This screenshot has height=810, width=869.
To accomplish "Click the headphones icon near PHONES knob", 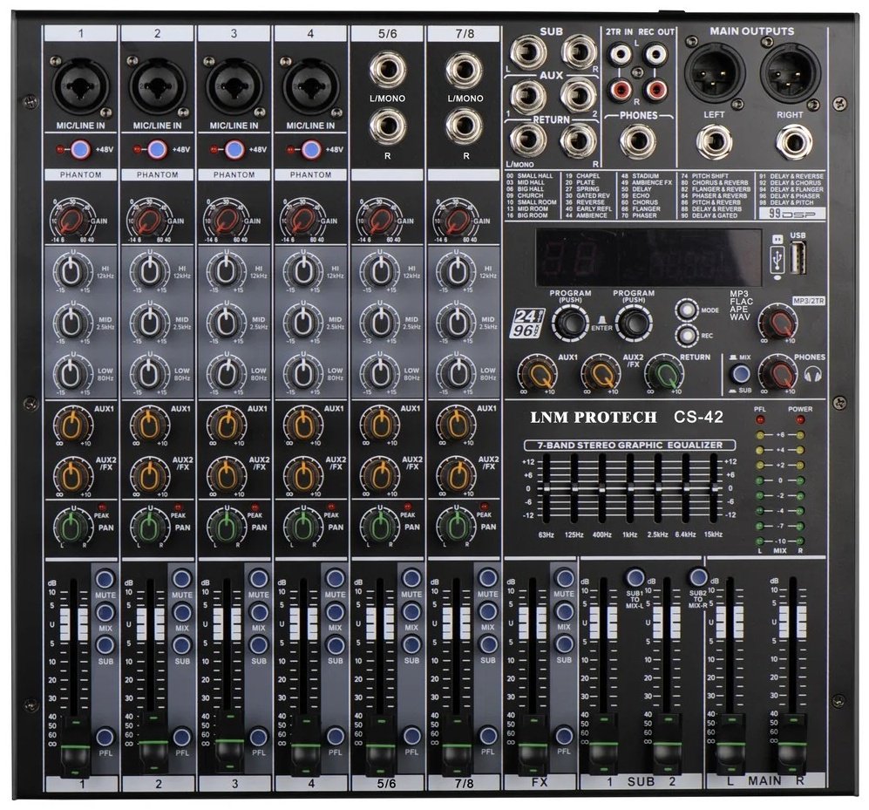I will [x=813, y=375].
